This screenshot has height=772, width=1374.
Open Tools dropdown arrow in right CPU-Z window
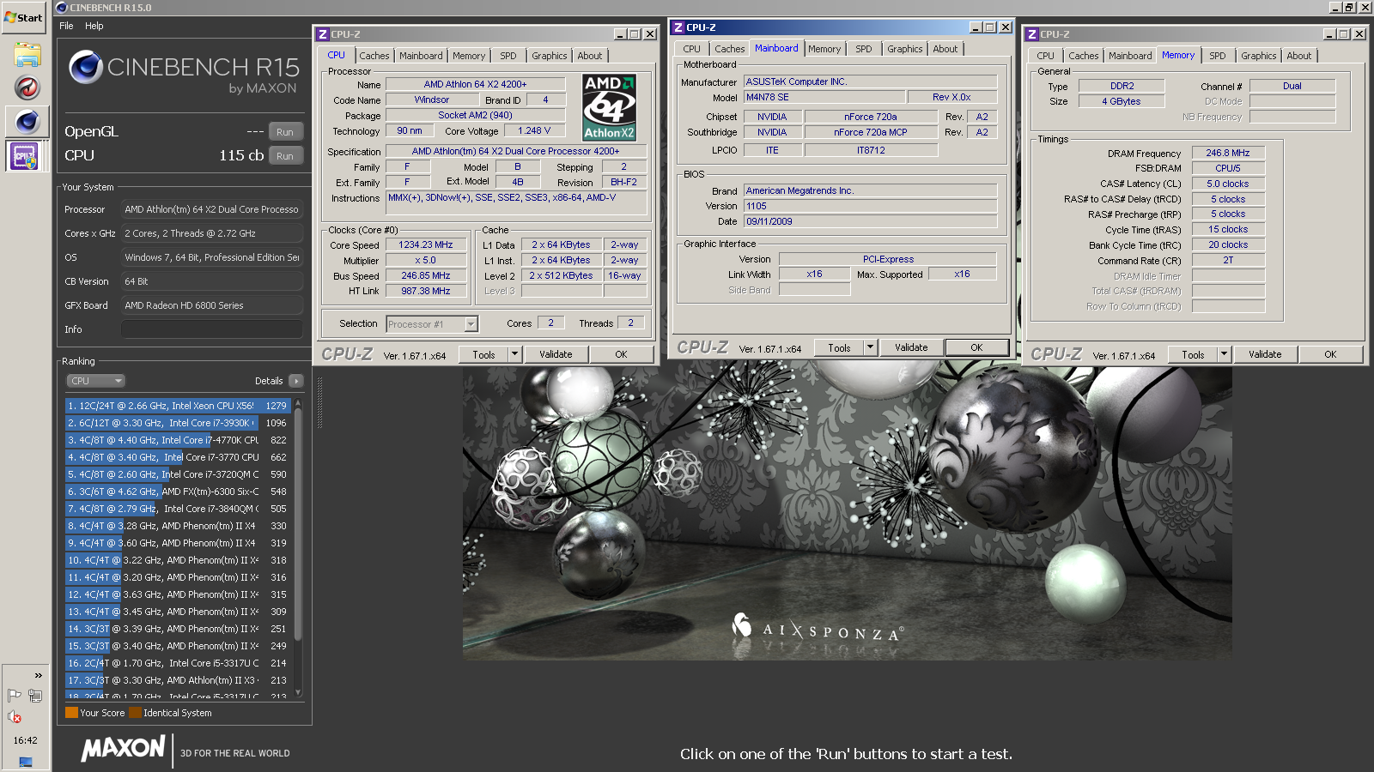pyautogui.click(x=1225, y=354)
